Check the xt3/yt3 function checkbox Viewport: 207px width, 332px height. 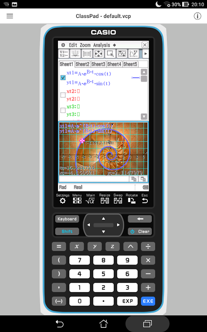(x=63, y=110)
